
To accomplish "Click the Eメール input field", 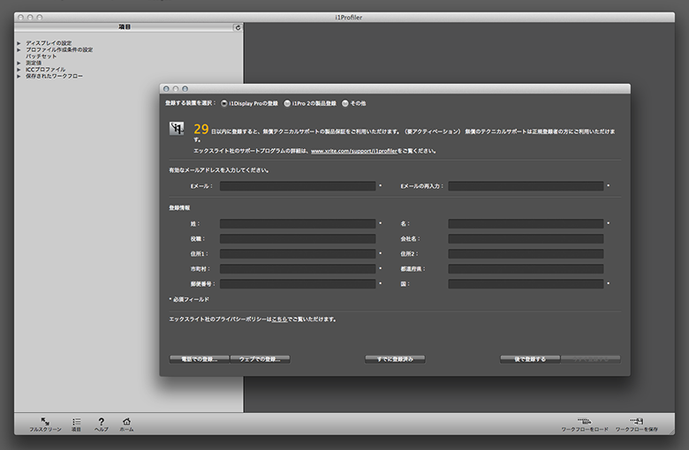I will click(298, 186).
